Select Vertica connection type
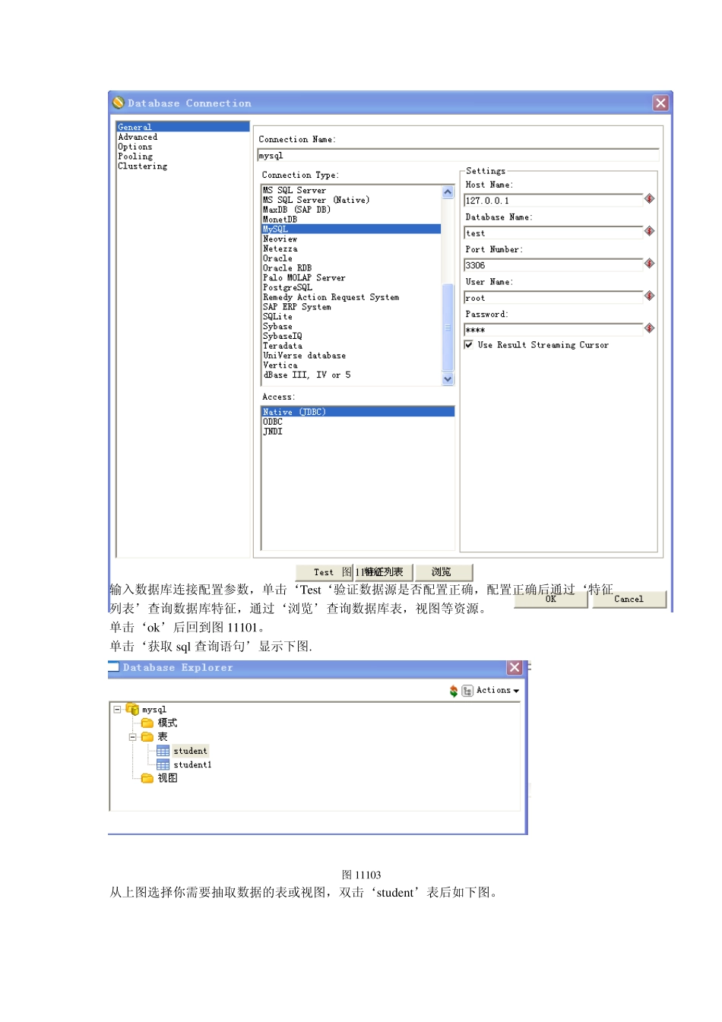The width and height of the screenshot is (722, 1022). [x=280, y=365]
